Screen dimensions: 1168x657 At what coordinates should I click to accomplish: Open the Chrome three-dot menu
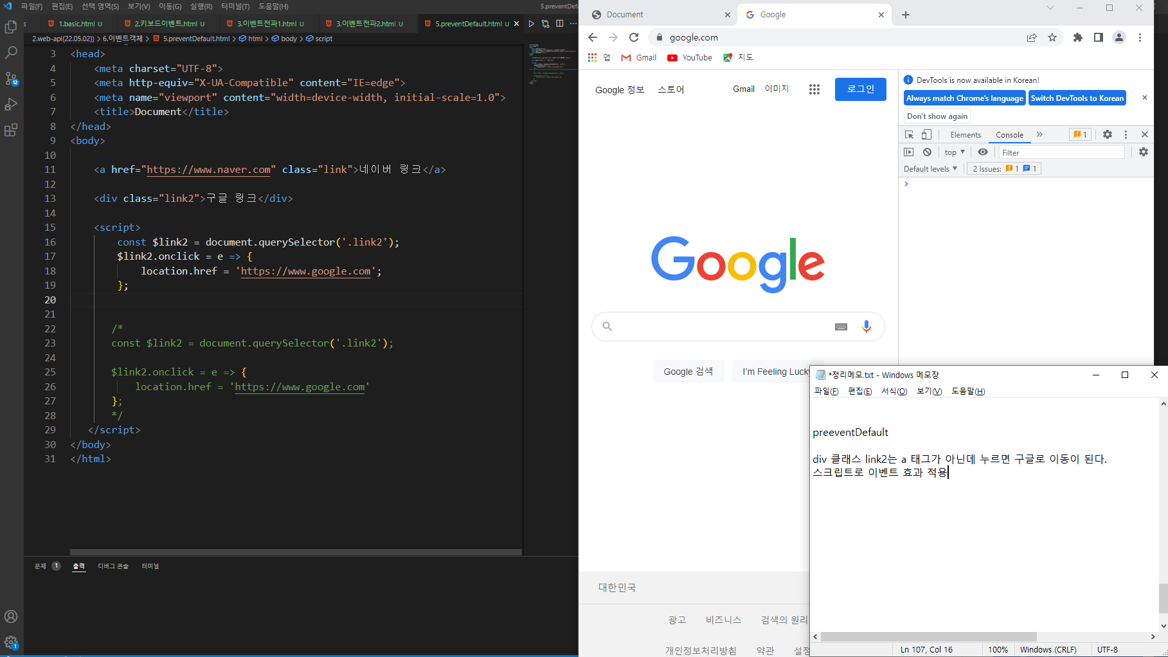(1140, 37)
